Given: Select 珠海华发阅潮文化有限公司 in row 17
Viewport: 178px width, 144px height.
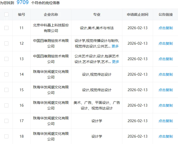Looking at the screenshot, I should point(51,121).
